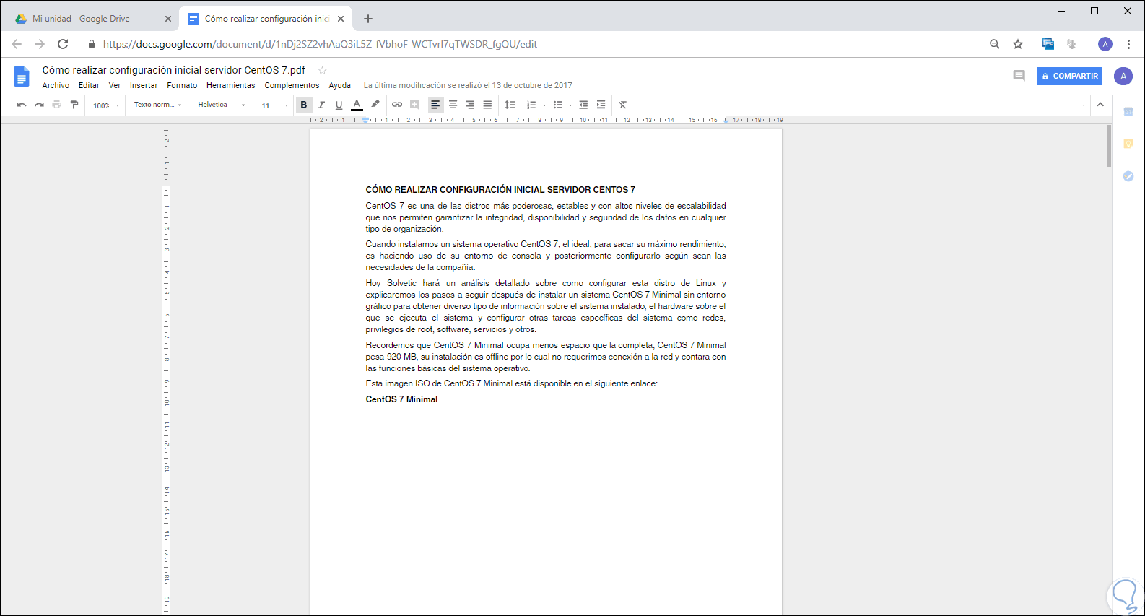Clear formatting from selected text
Image resolution: width=1145 pixels, height=616 pixels.
pos(622,105)
